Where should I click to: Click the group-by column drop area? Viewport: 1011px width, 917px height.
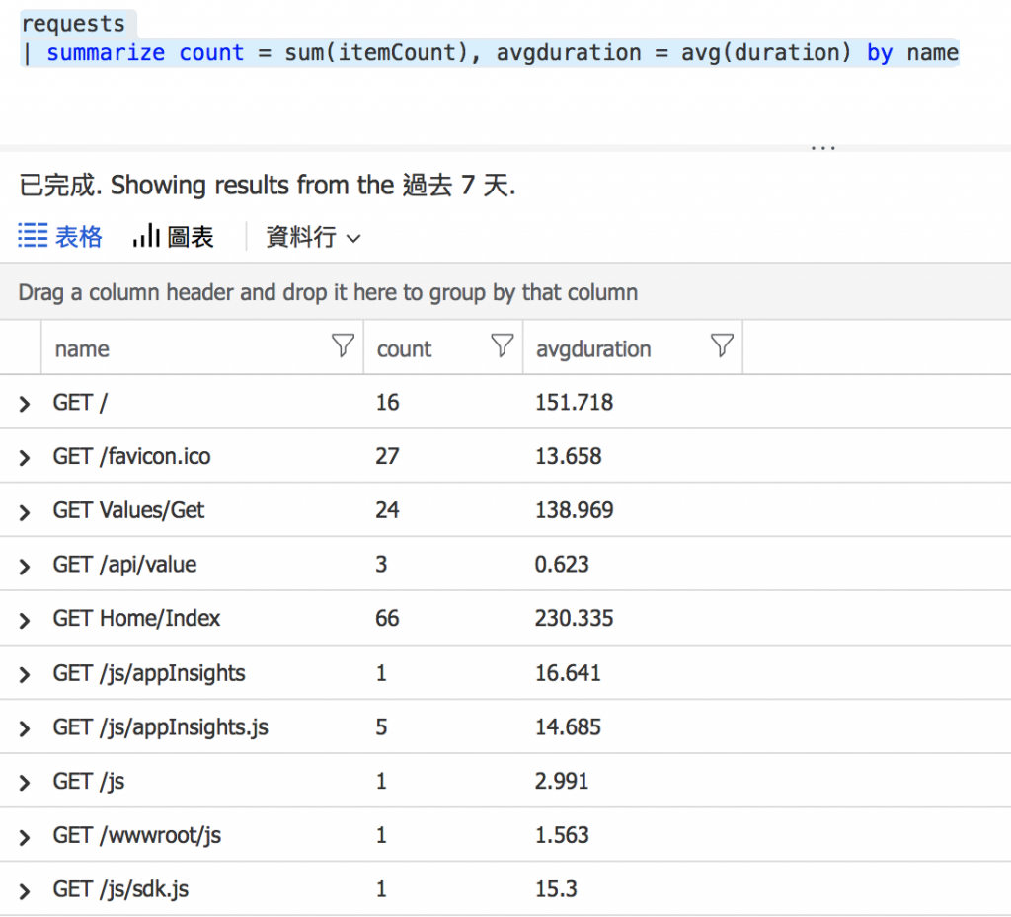[x=328, y=293]
